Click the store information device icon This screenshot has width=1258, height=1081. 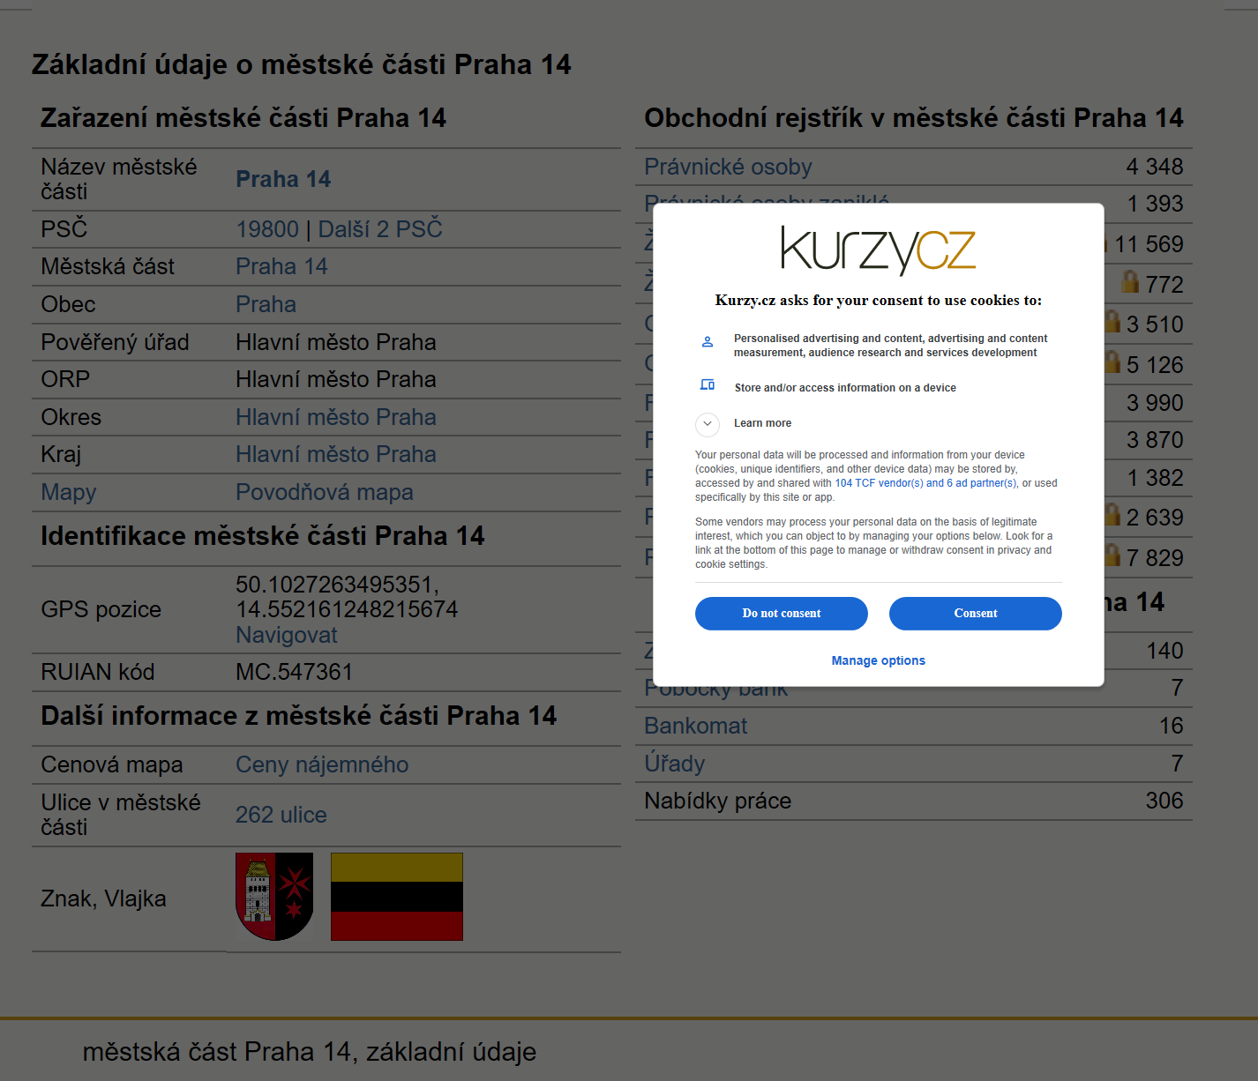coord(708,385)
